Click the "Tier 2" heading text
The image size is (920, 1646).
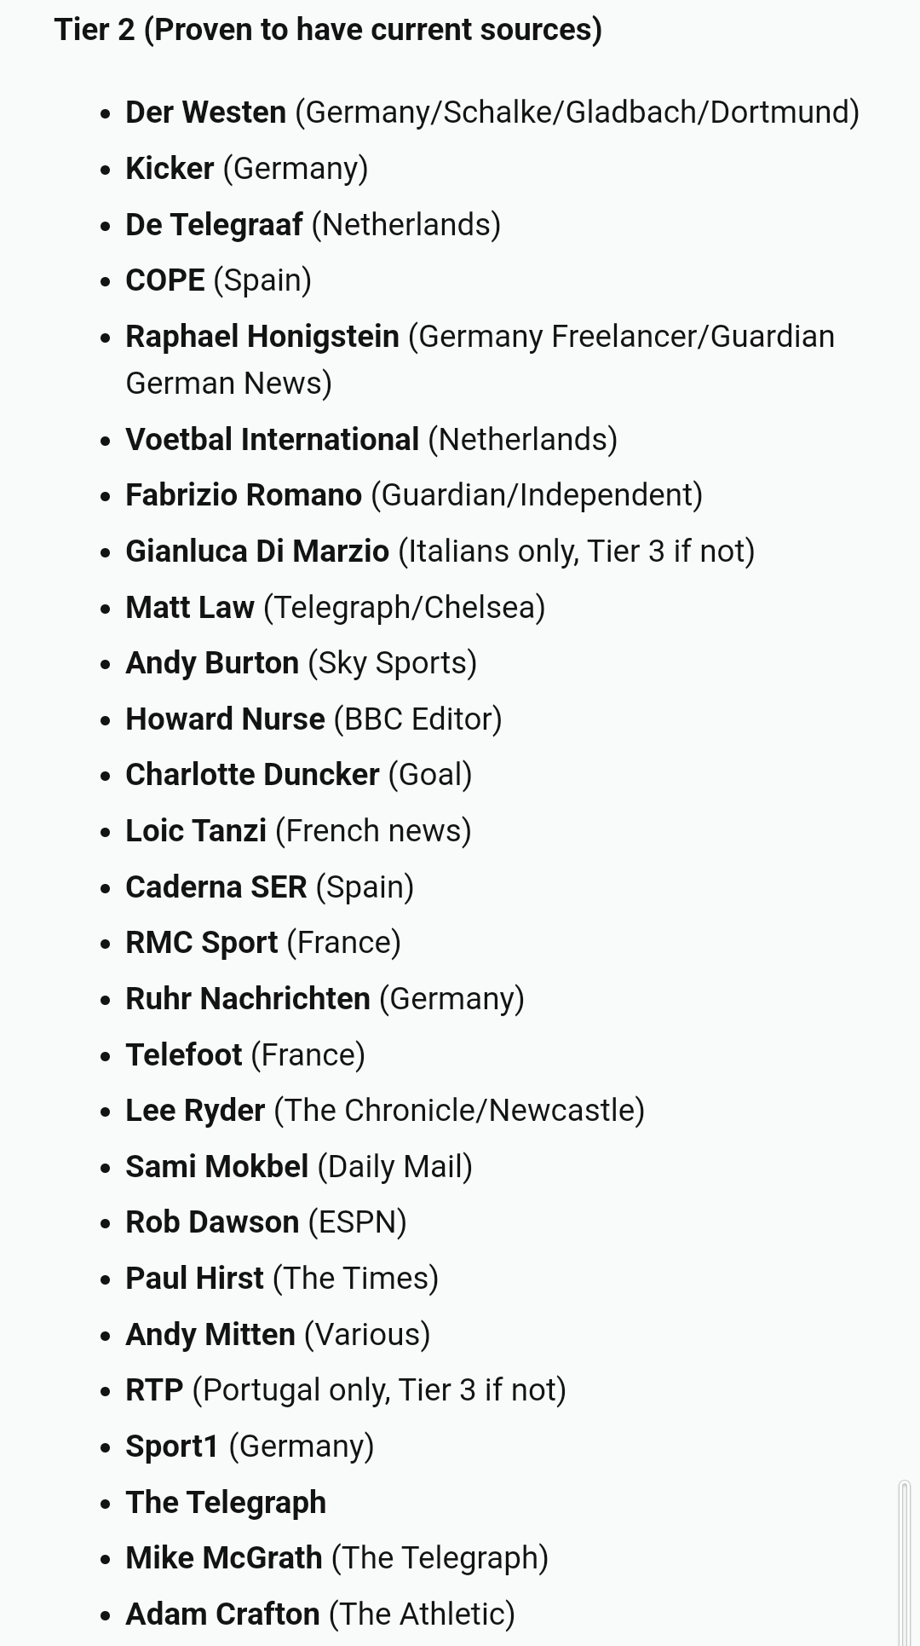[x=327, y=30]
